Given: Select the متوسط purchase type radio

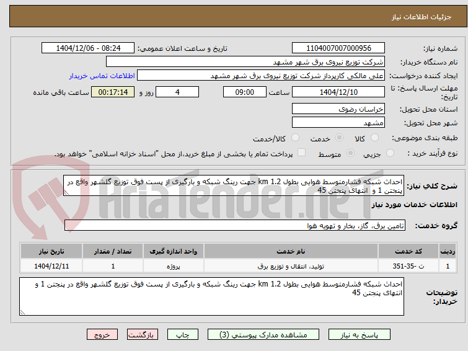Looking at the screenshot, I should point(350,153).
